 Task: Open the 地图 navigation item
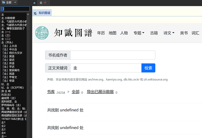point(112,33)
